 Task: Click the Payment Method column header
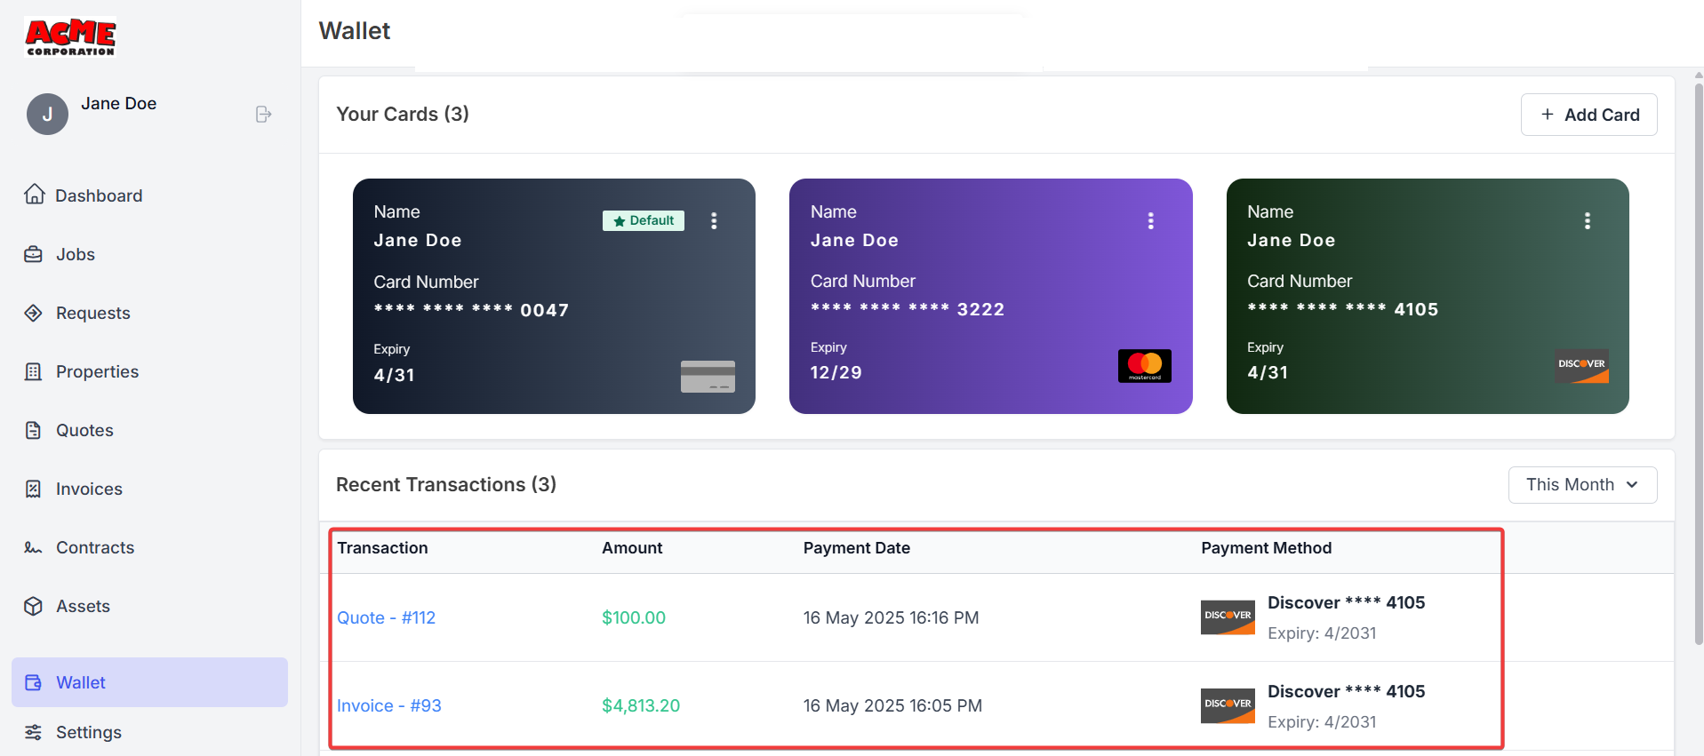pos(1267,548)
